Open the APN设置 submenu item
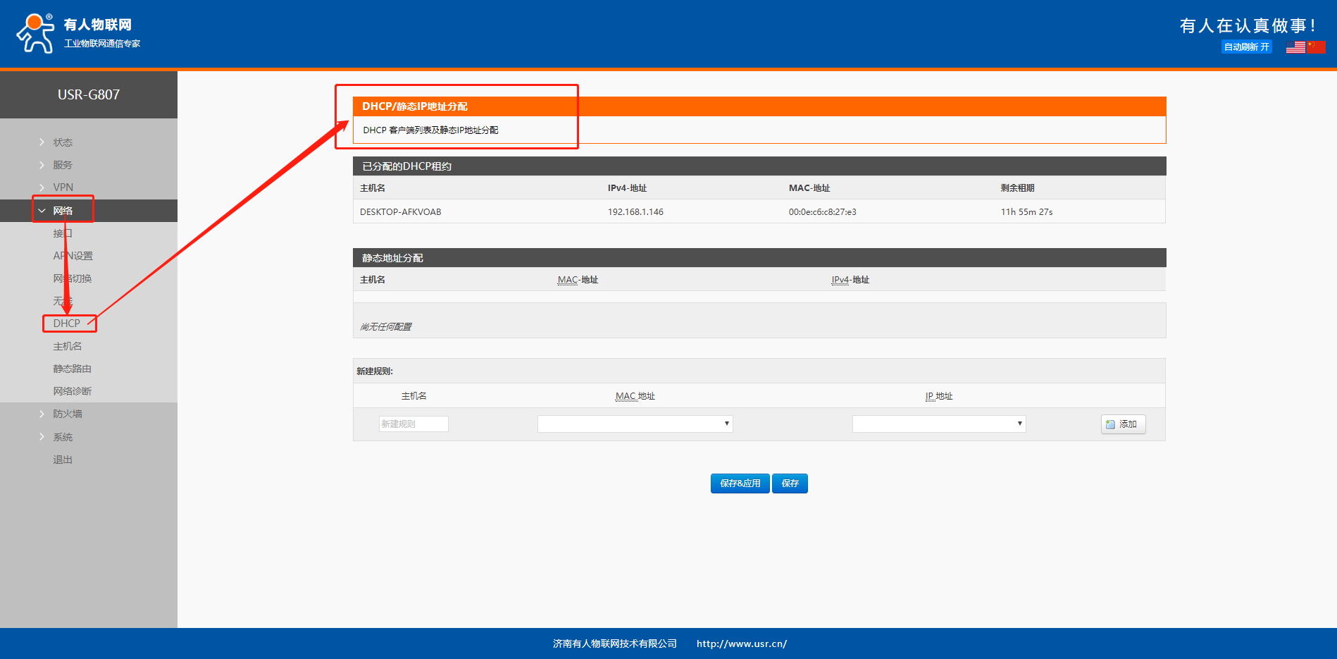Screen dimensions: 1337x659 pos(73,256)
